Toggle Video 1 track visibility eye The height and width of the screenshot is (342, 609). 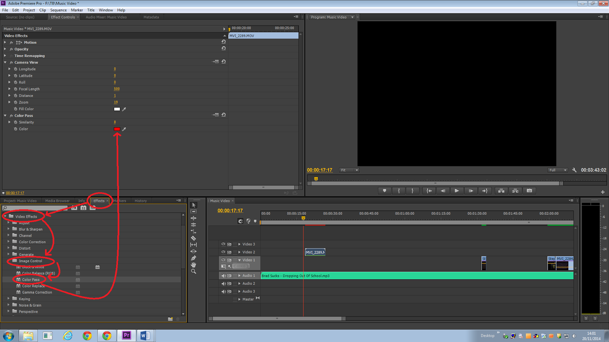pyautogui.click(x=223, y=260)
